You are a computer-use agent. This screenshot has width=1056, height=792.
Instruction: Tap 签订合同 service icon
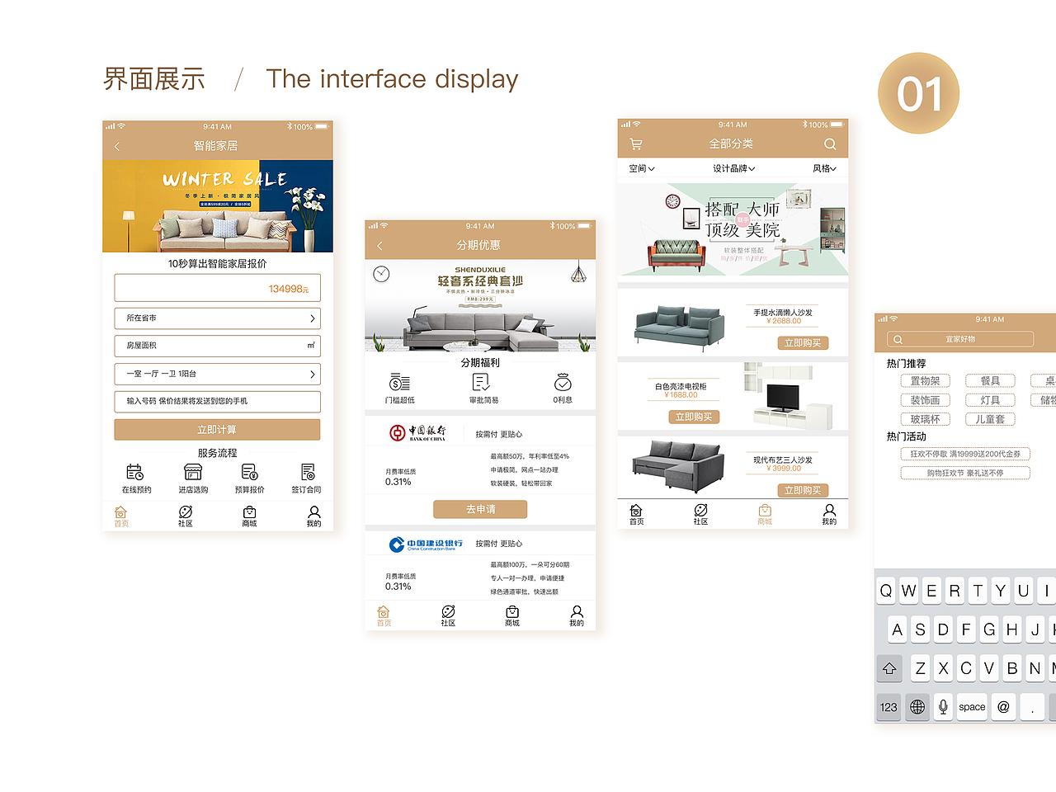(x=308, y=472)
